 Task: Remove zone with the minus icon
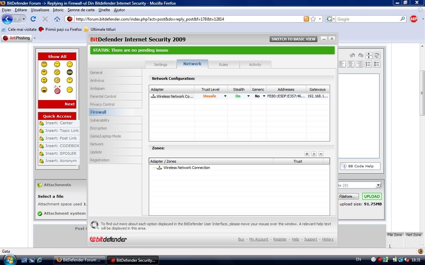[321, 154]
